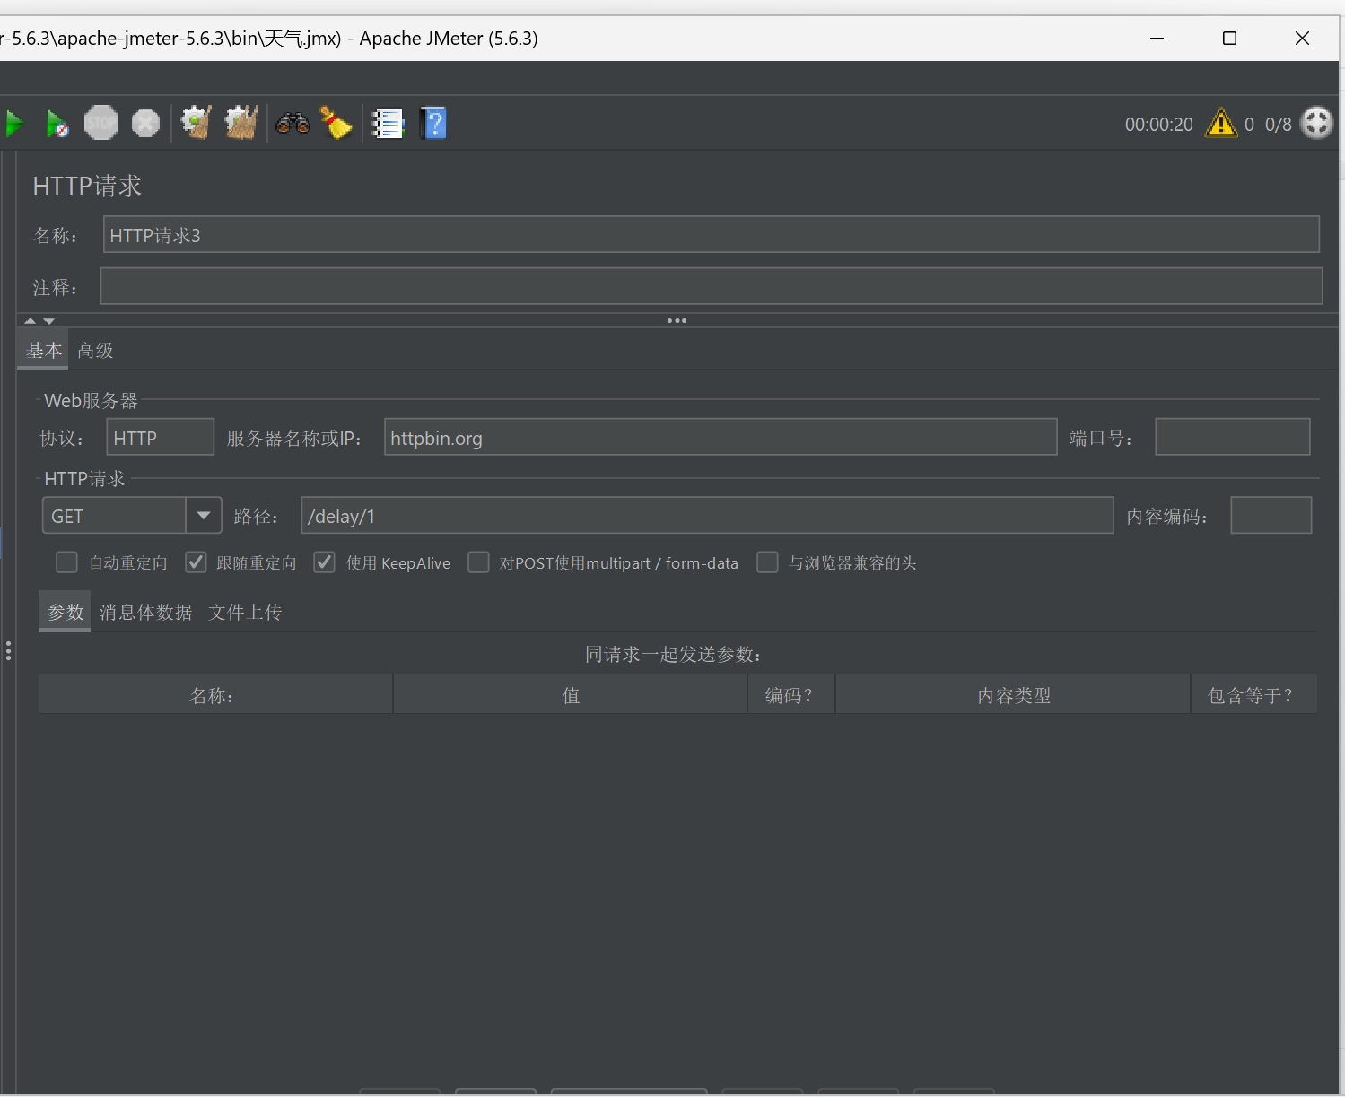The height and width of the screenshot is (1097, 1345).
Task: Switch to the 高级 tab
Action: 95,351
